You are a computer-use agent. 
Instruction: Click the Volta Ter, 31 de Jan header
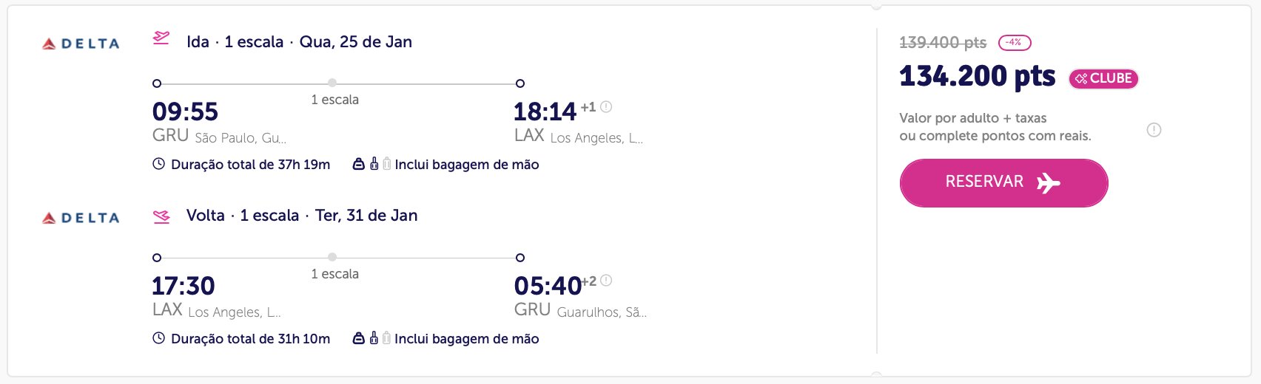pos(302,216)
